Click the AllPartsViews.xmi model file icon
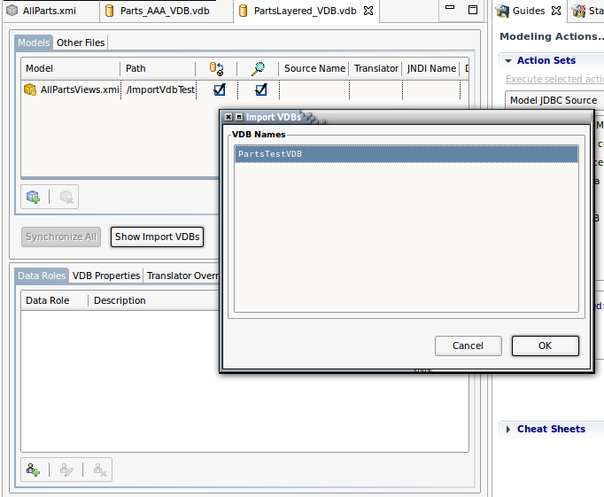The height and width of the screenshot is (497, 604). point(30,89)
